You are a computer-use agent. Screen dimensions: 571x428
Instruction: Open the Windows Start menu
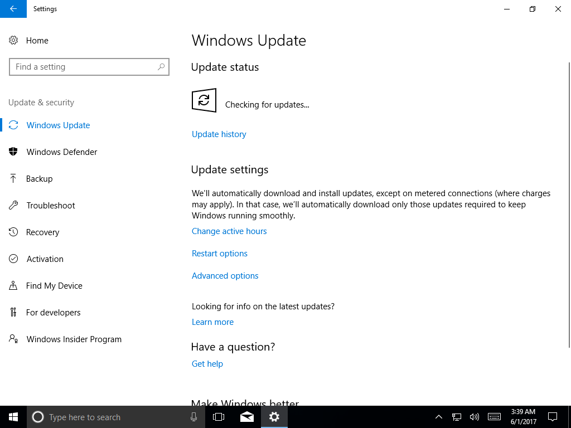tap(13, 417)
